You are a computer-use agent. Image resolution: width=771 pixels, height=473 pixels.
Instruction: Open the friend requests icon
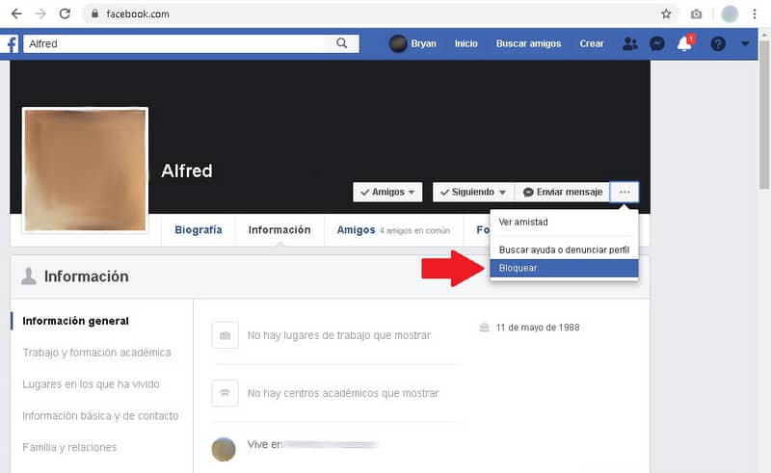(630, 43)
